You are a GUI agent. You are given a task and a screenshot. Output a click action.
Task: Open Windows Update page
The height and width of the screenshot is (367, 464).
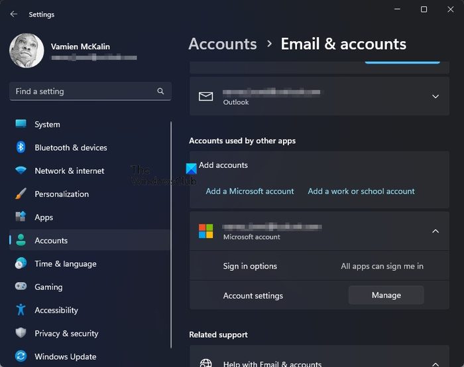(x=89, y=356)
